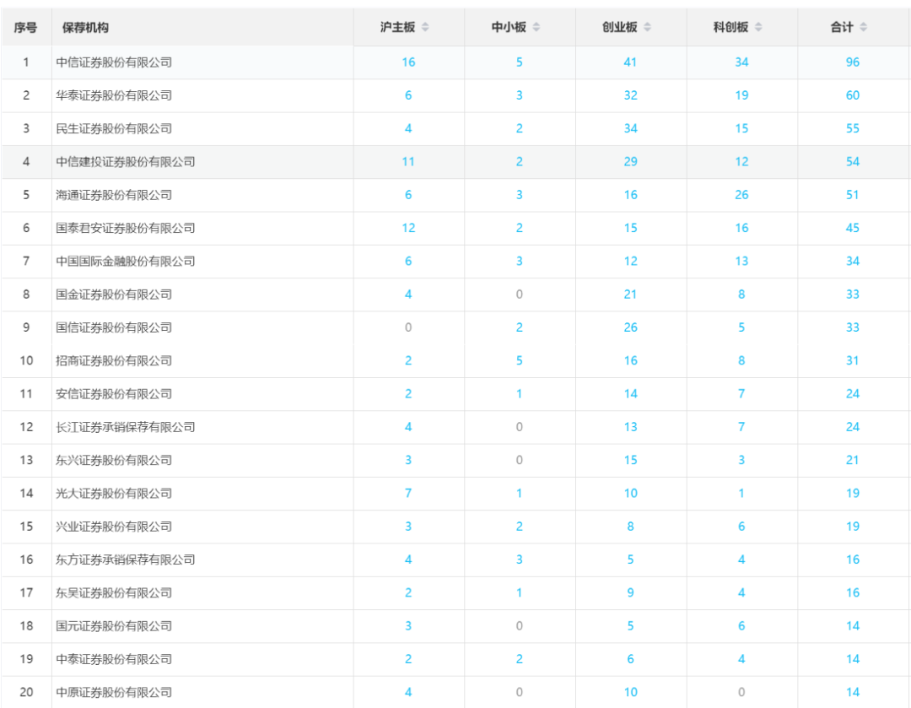This screenshot has height=708, width=911.
Task: Select the row 东吴证券股份有限公司
Action: 455,592
